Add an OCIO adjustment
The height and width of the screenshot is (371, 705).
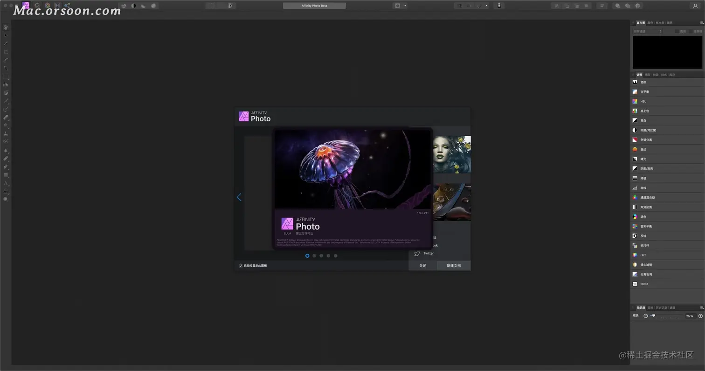667,284
